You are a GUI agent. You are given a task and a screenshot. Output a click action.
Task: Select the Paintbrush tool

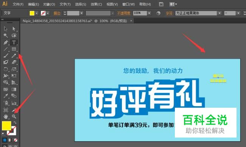(6, 56)
